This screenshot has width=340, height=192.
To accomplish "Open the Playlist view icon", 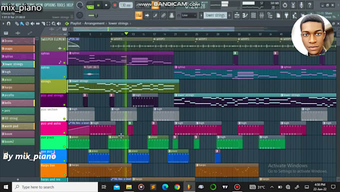I will [x=237, y=15].
